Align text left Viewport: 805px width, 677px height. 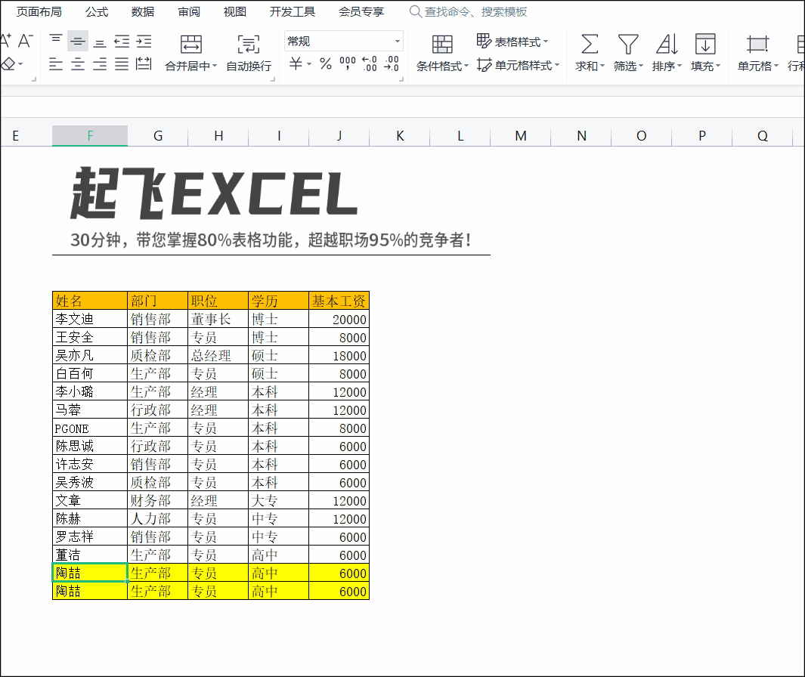pos(55,64)
